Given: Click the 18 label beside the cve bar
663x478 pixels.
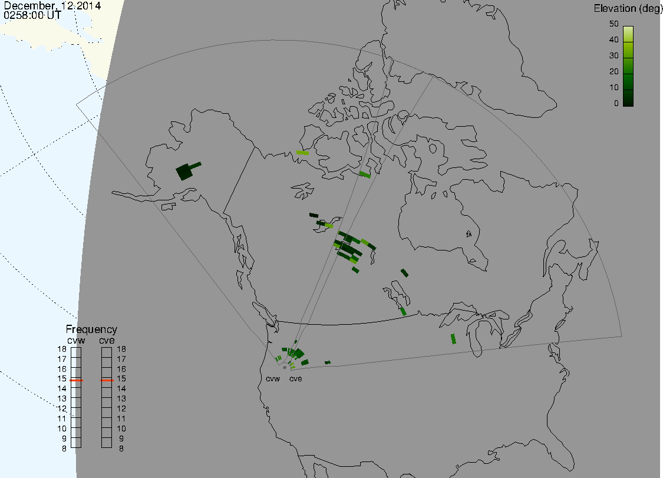Looking at the screenshot, I should 121,350.
